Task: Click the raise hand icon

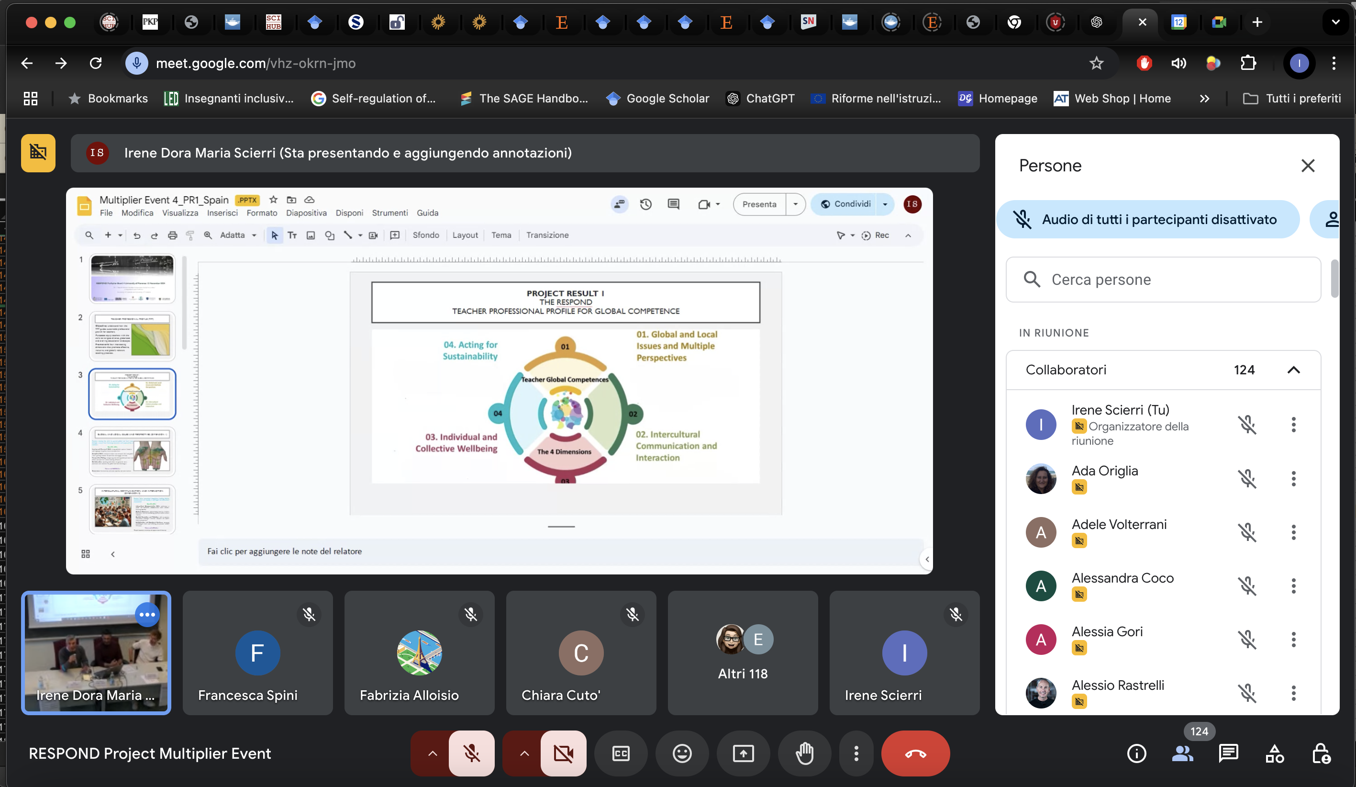Action: point(804,753)
